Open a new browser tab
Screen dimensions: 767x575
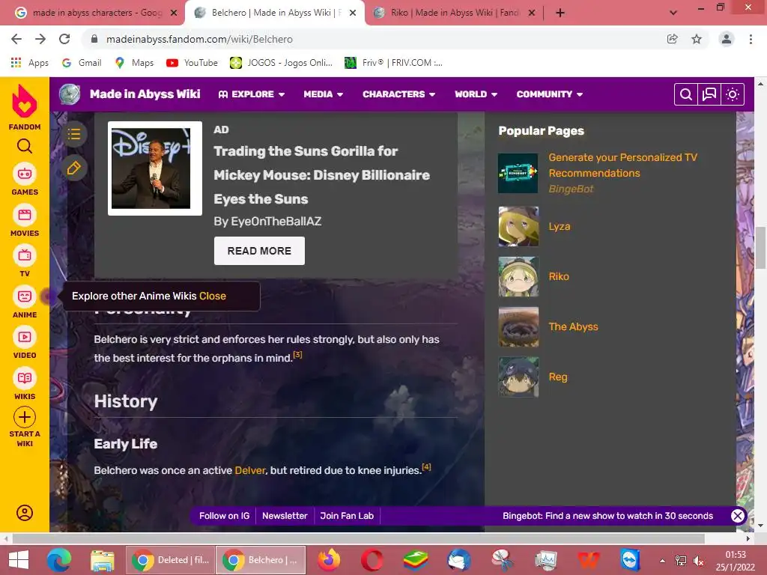[x=560, y=13]
